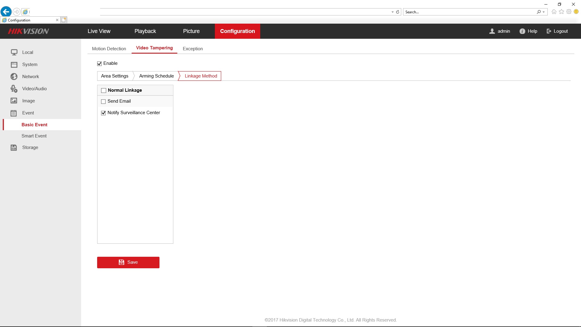Image resolution: width=581 pixels, height=327 pixels.
Task: Uncheck Notify Surveillance Center option
Action: click(103, 113)
